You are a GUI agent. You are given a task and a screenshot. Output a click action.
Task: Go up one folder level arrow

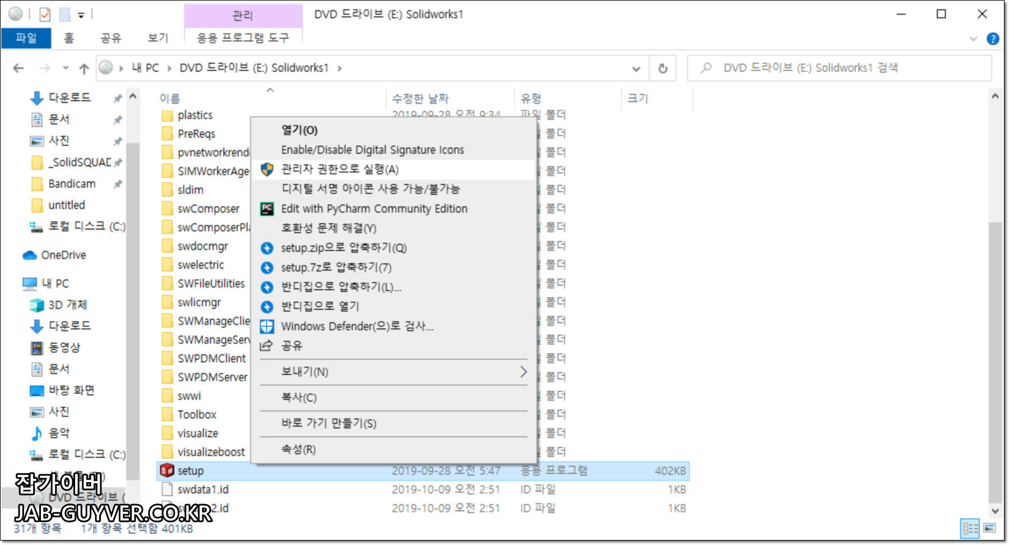coord(84,68)
